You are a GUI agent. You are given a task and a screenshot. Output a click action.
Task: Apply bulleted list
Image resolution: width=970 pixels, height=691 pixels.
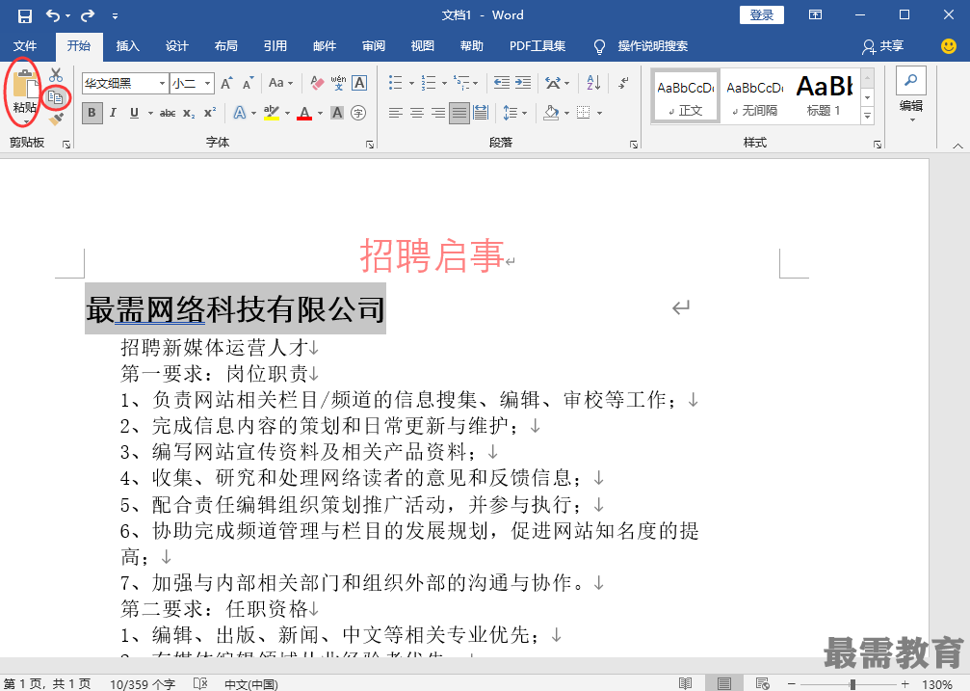(x=395, y=83)
